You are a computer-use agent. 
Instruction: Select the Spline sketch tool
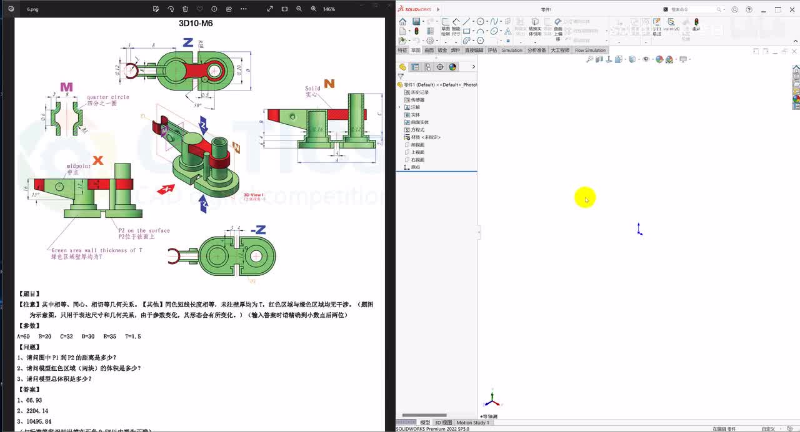point(494,21)
